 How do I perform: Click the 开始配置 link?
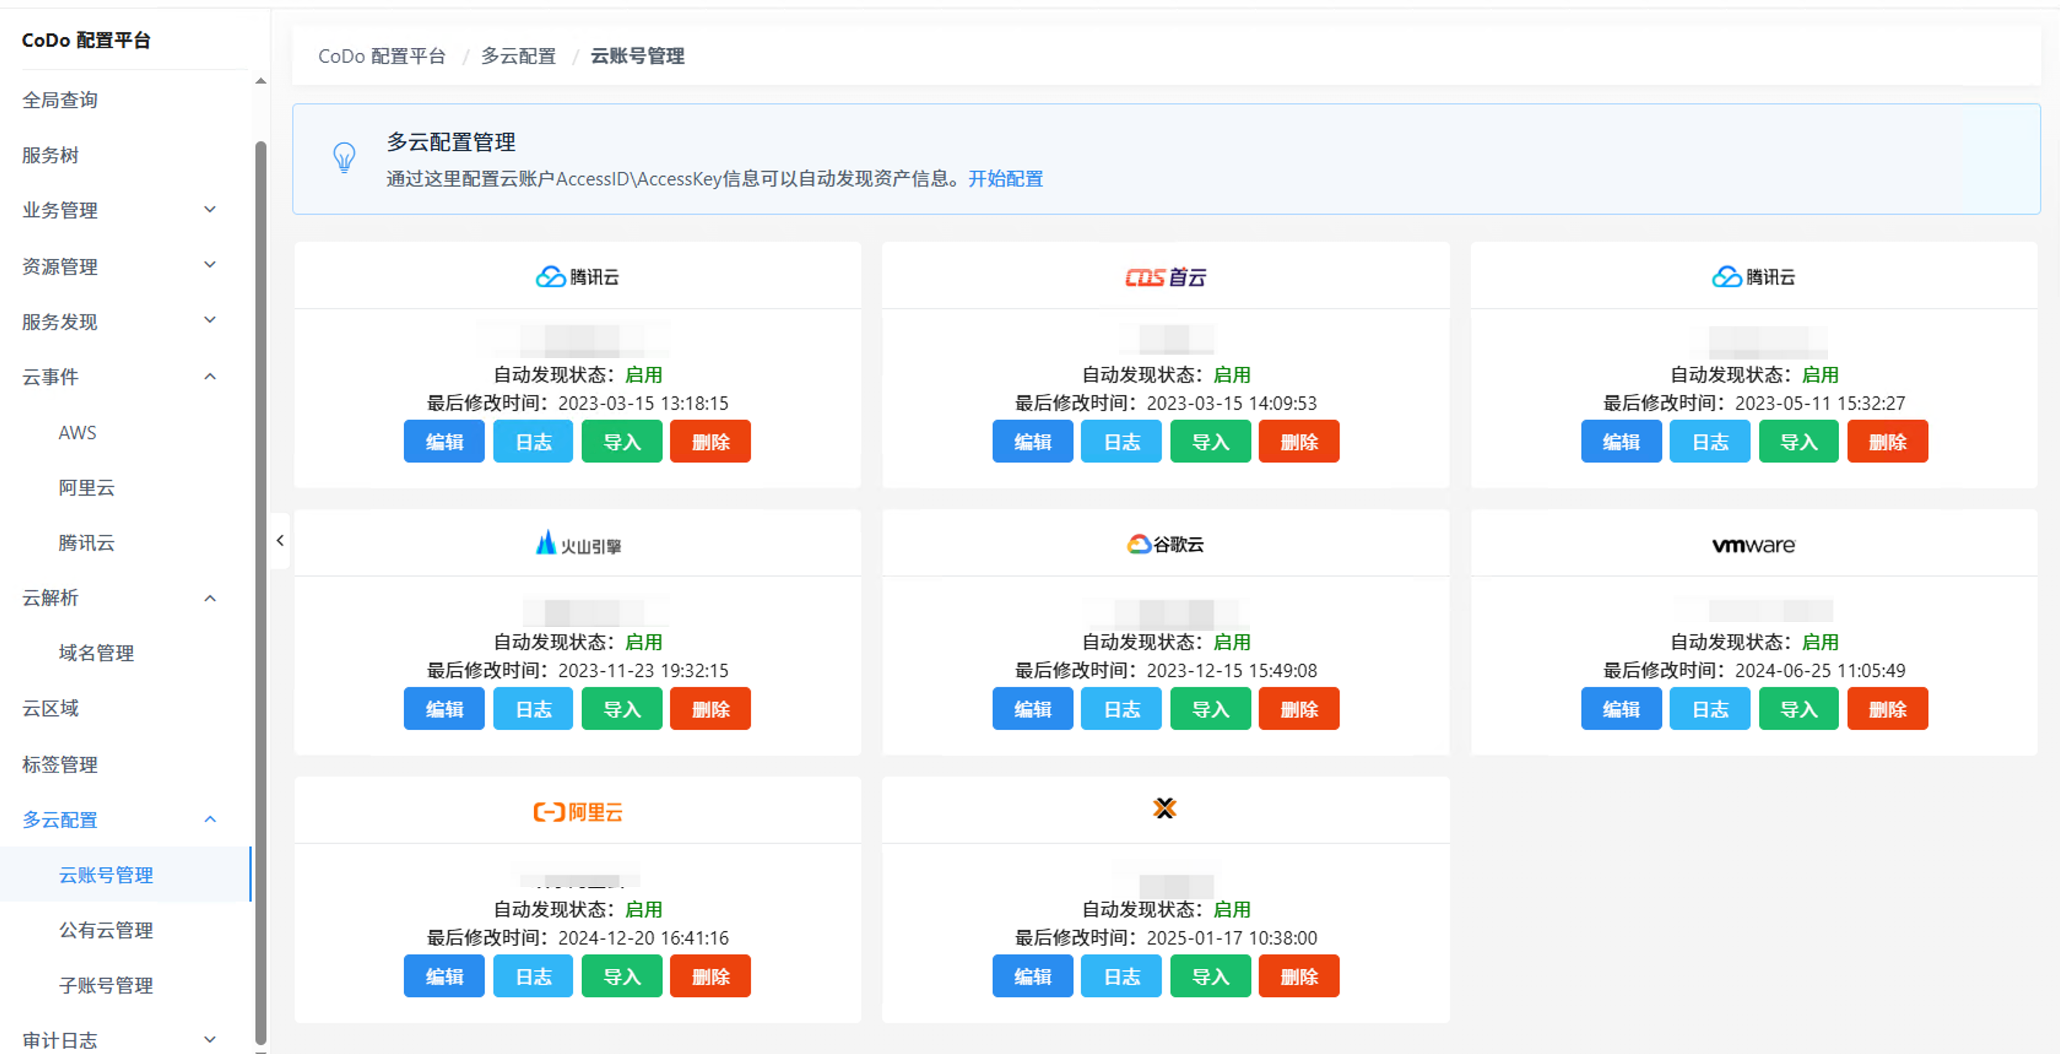tap(1005, 179)
